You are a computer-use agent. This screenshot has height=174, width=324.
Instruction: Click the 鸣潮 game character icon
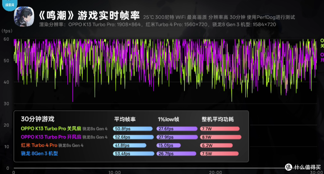pos(24,16)
